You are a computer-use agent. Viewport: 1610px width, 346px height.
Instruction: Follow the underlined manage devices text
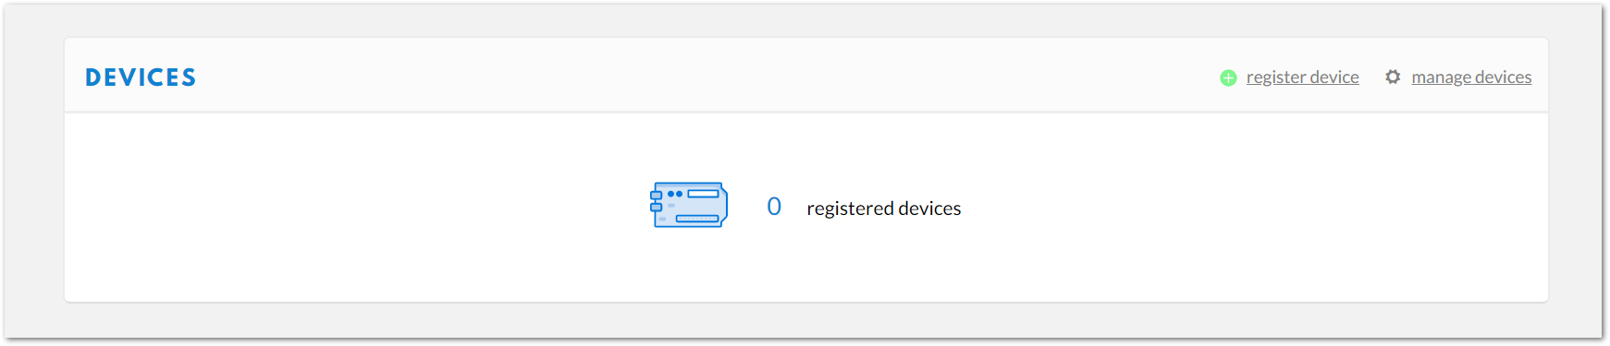pos(1471,78)
